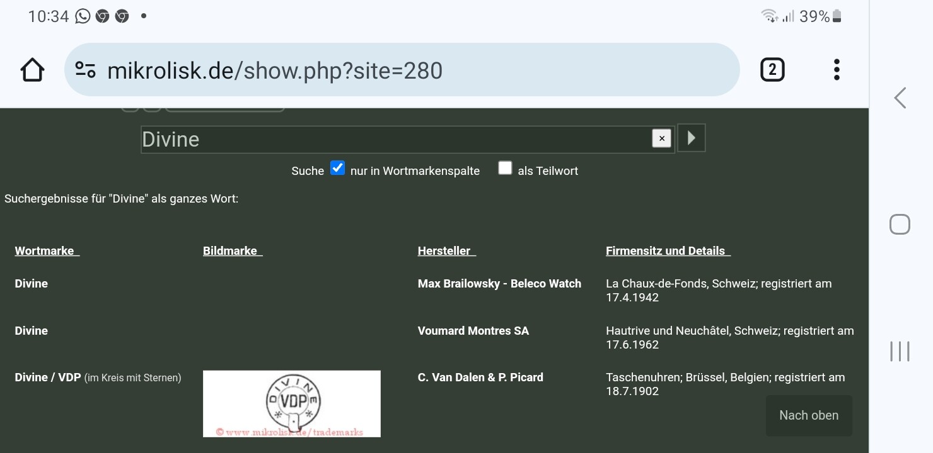
Task: Tap the Chrome home icon
Action: coord(32,70)
